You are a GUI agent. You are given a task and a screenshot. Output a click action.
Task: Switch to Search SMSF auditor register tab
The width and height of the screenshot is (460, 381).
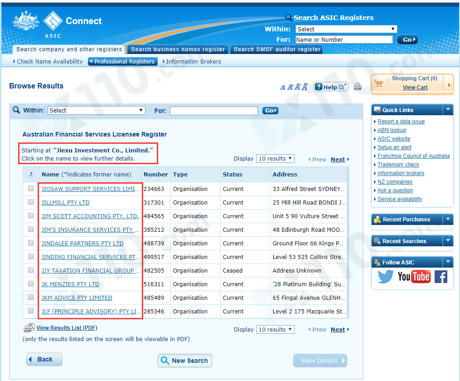pyautogui.click(x=277, y=49)
